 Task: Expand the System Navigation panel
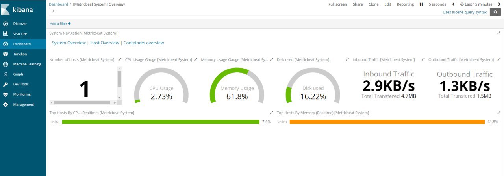499,33
